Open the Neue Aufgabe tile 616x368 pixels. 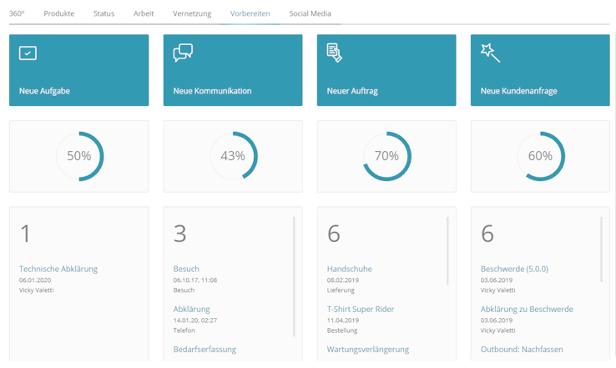(x=78, y=71)
